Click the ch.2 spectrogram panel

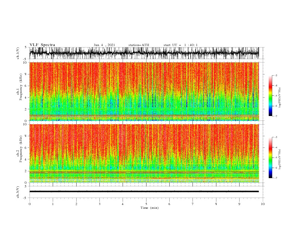click(x=144, y=153)
